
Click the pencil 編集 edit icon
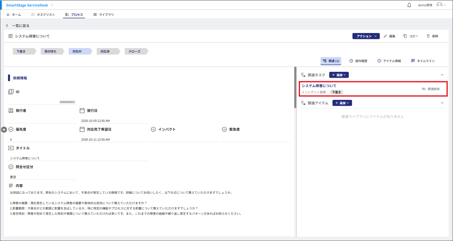[385, 36]
